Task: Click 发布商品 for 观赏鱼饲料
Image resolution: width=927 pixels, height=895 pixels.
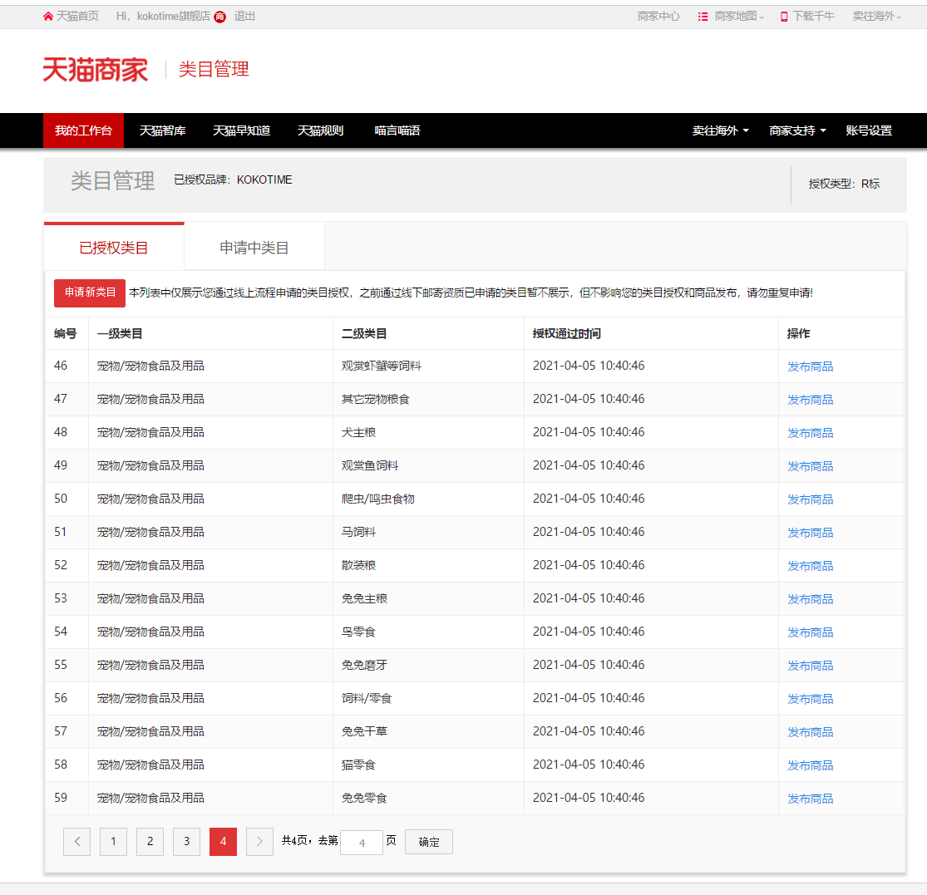Action: (810, 466)
